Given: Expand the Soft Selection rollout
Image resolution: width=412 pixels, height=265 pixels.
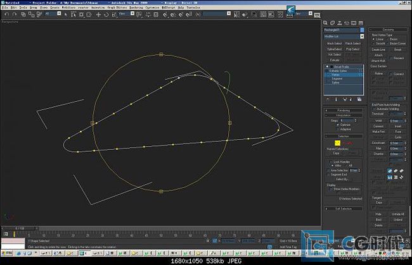Looking at the screenshot, I should coord(343,209).
